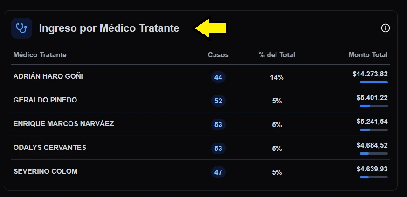Click the 14% total value
This screenshot has width=407, height=197.
point(277,77)
